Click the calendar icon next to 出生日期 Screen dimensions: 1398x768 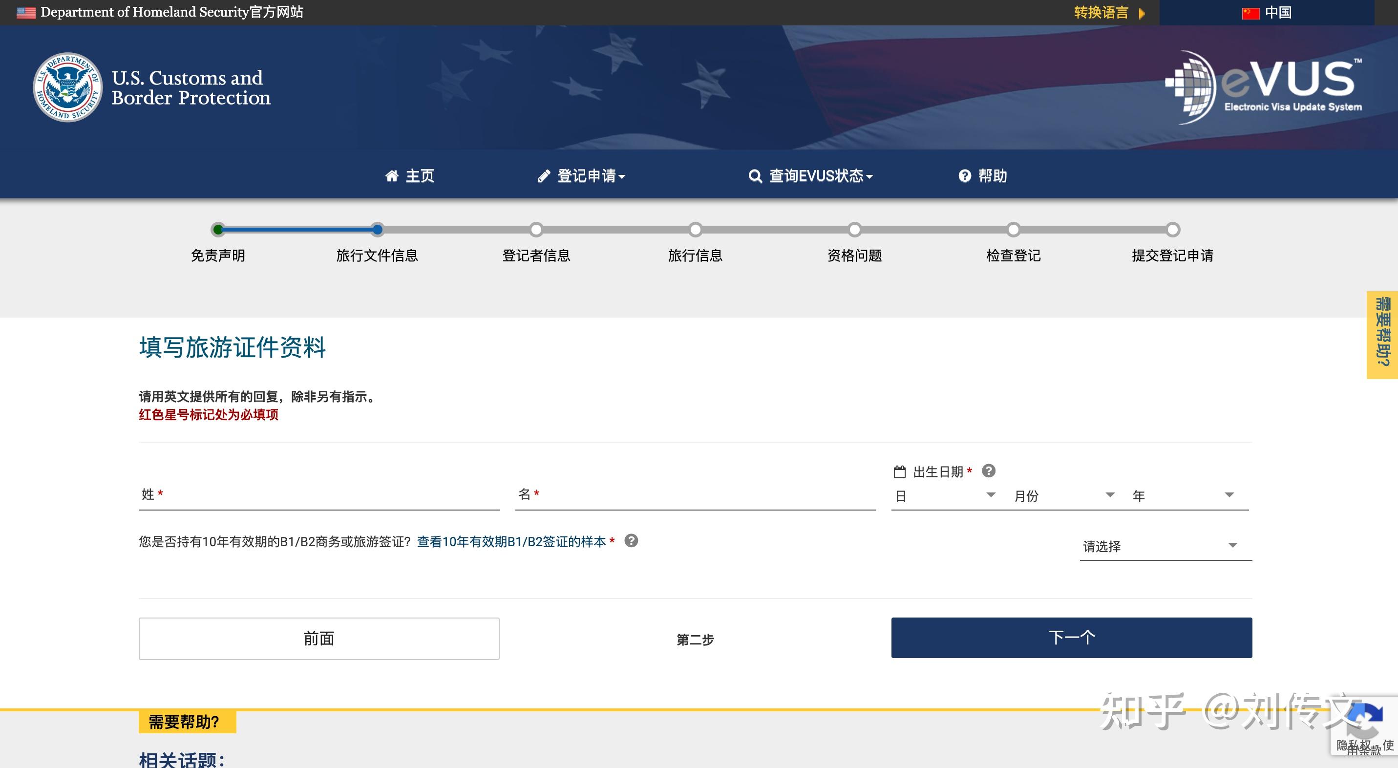[900, 471]
